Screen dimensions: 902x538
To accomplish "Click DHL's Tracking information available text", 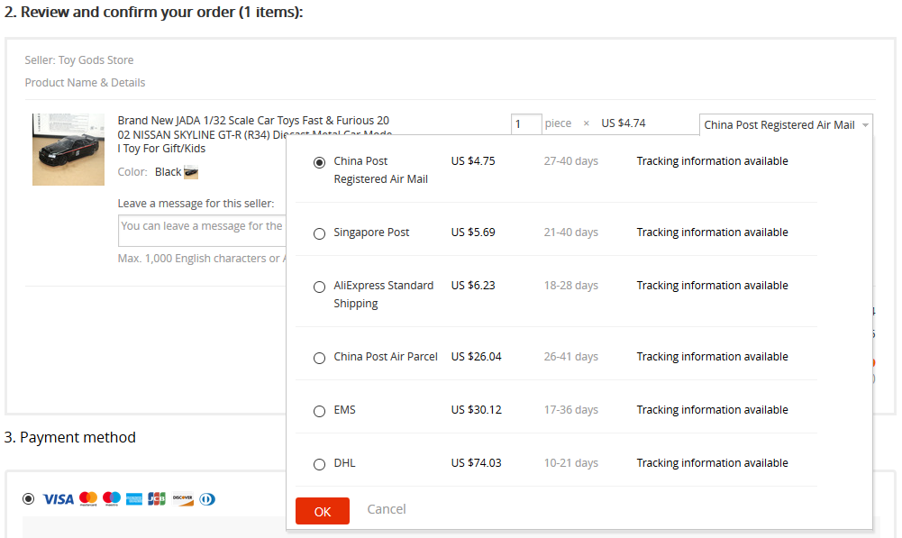I will coord(712,462).
